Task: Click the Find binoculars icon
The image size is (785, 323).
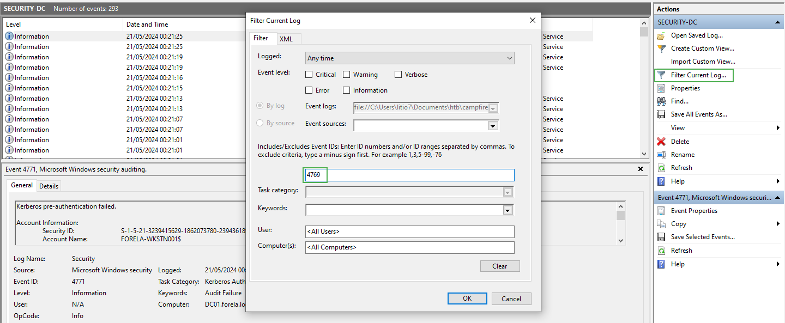Action: click(661, 101)
